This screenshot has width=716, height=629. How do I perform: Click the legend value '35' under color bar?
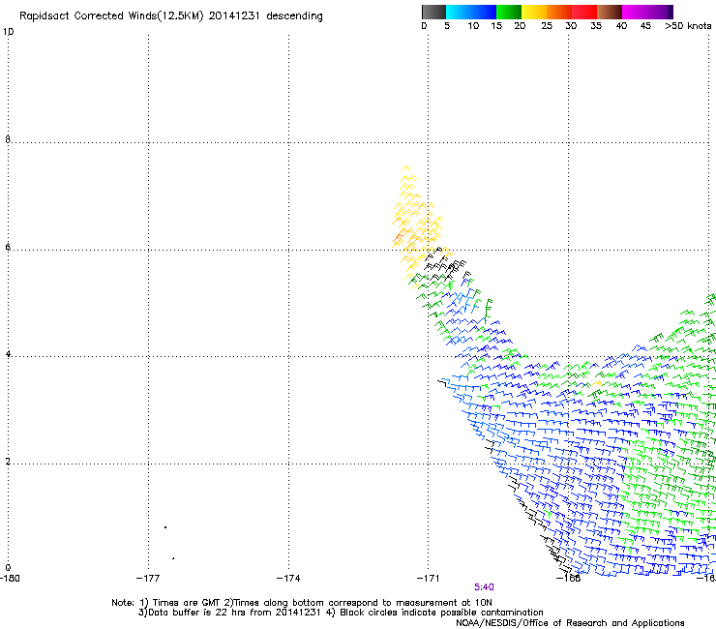[x=596, y=26]
